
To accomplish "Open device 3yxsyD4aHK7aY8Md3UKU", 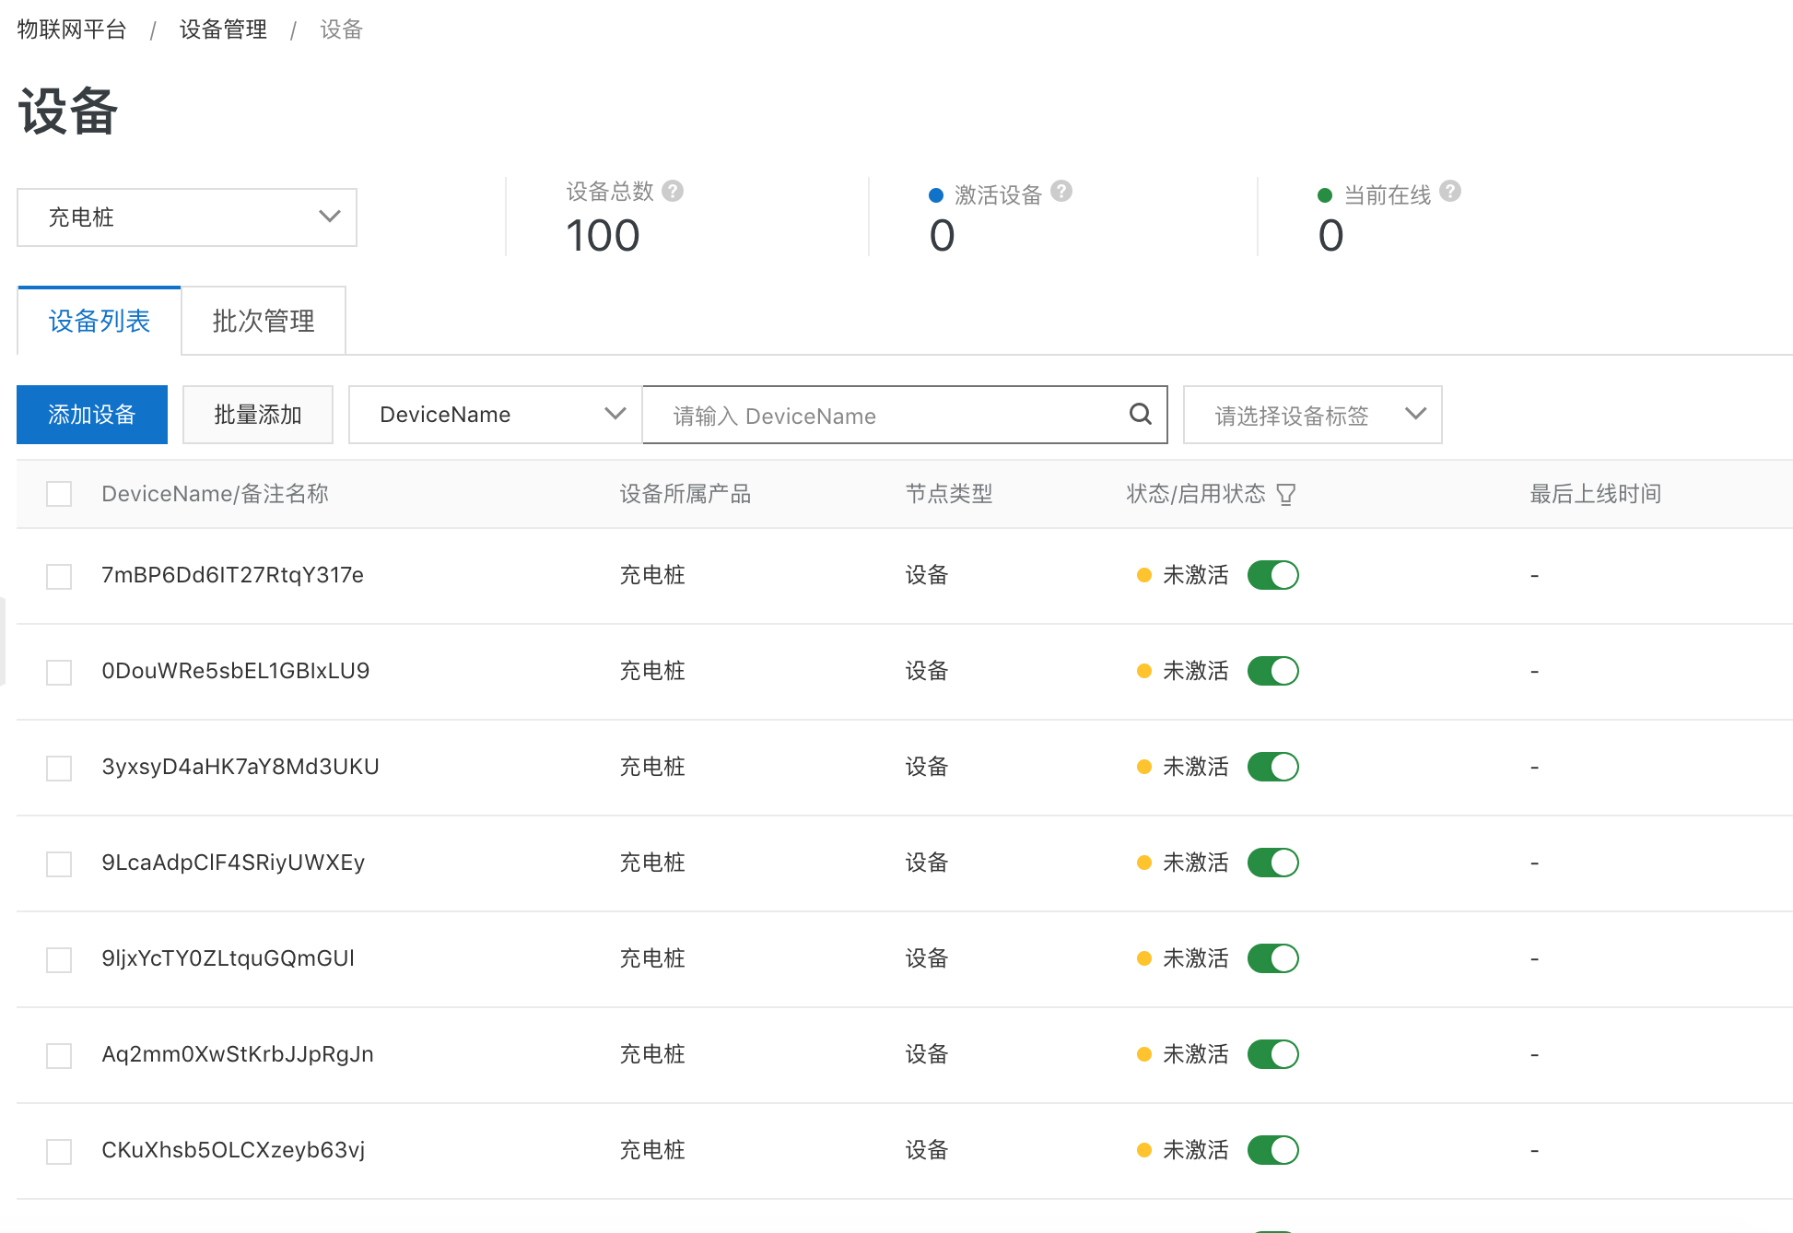I will coord(240,767).
